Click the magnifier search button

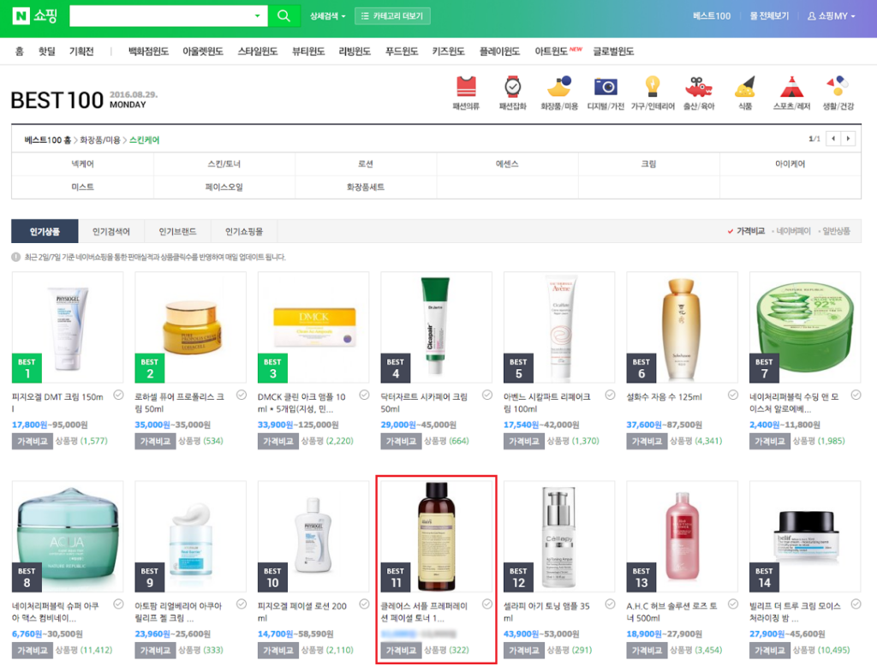click(284, 15)
